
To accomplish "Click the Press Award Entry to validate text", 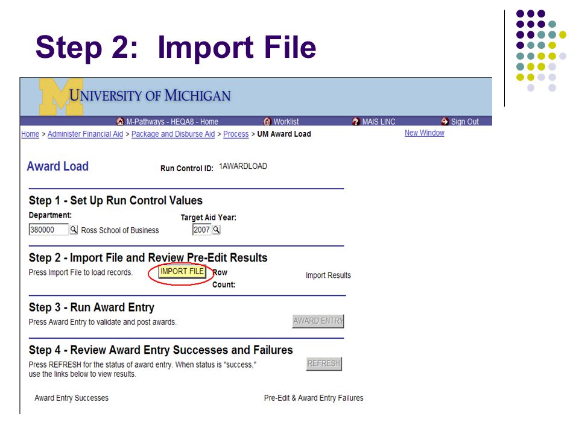I will (x=103, y=322).
